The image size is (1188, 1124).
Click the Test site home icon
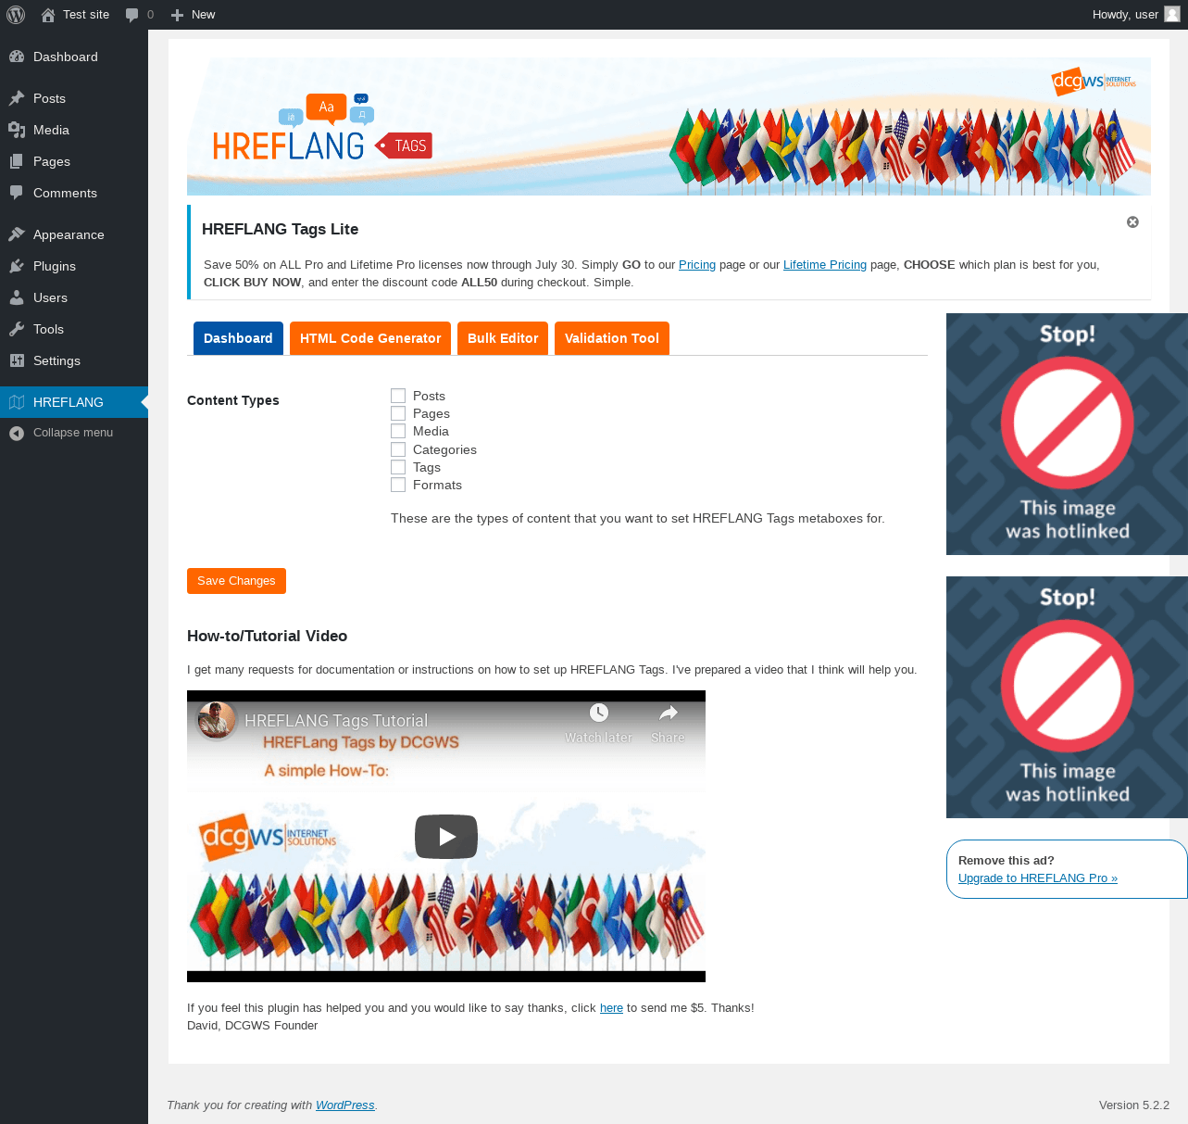tap(48, 15)
